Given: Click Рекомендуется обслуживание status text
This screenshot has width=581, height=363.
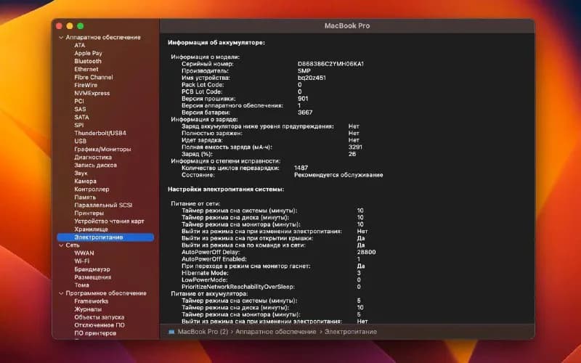Looking at the screenshot, I should click(338, 175).
